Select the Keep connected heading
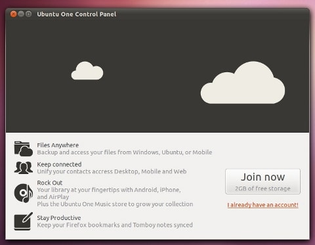 pyautogui.click(x=59, y=164)
